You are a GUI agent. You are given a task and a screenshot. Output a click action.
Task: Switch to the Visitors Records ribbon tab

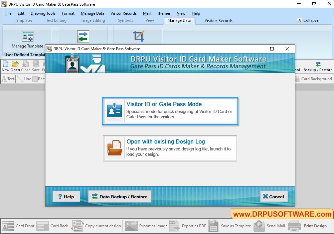218,21
